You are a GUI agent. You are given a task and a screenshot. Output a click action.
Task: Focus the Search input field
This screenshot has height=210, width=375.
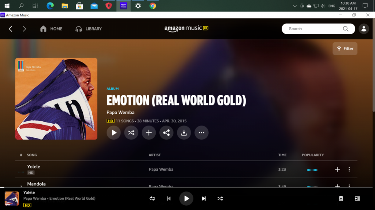point(314,29)
